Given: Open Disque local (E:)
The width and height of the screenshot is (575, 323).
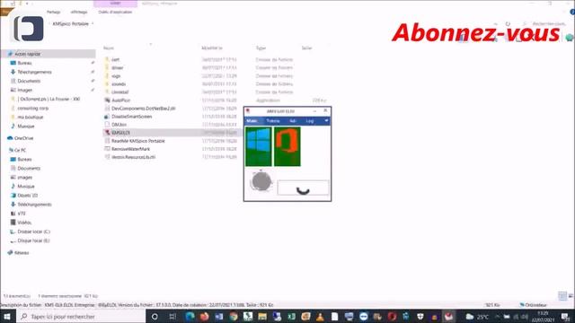Looking at the screenshot, I should point(33,241).
